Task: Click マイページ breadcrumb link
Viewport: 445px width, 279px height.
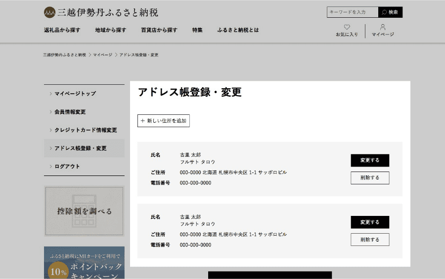Action: click(102, 55)
